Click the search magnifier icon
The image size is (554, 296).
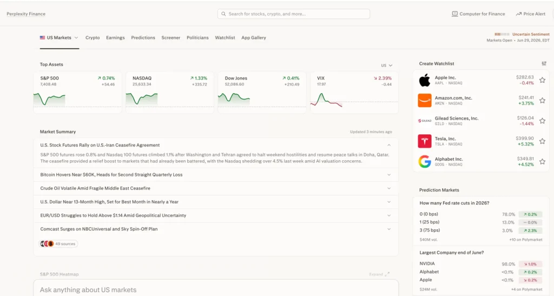(x=223, y=14)
